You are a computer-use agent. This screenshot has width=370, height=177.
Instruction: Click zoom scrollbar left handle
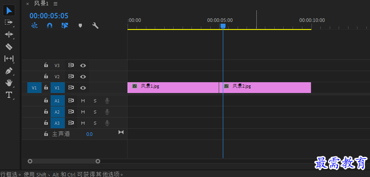pos(30,161)
